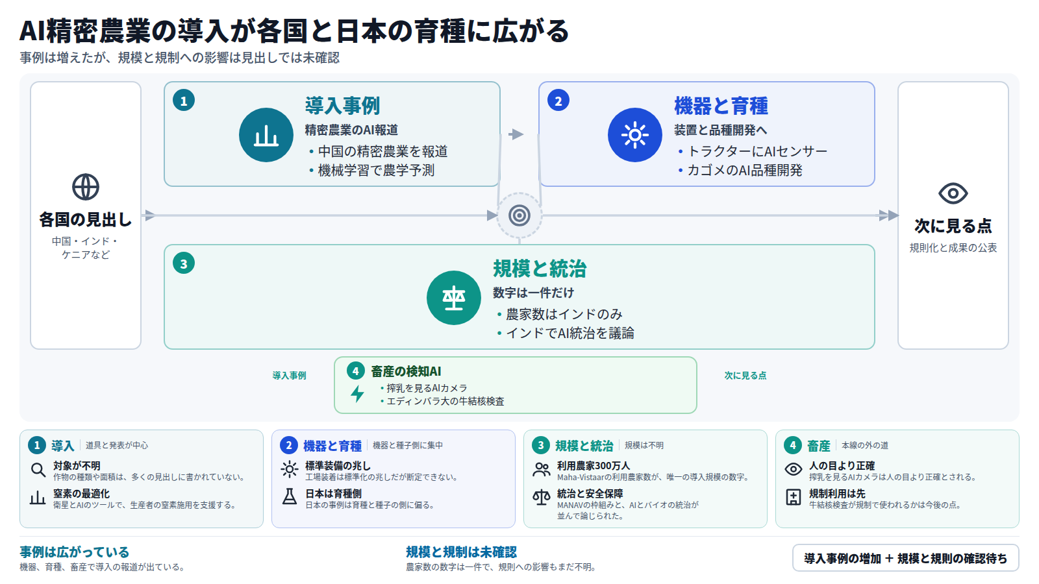This screenshot has height=584, width=1039.
Task: Click the scales icon in the green circle beside 数字は一件だけ
Action: 454,298
